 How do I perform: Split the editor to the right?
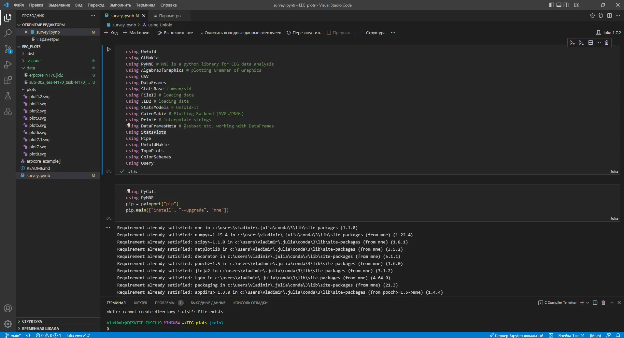click(x=609, y=16)
